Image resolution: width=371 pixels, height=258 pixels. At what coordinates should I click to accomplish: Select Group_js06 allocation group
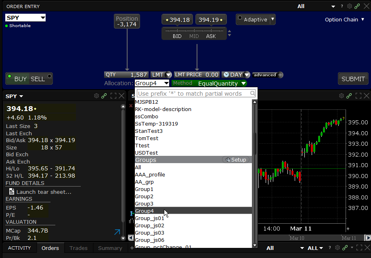coord(193,240)
